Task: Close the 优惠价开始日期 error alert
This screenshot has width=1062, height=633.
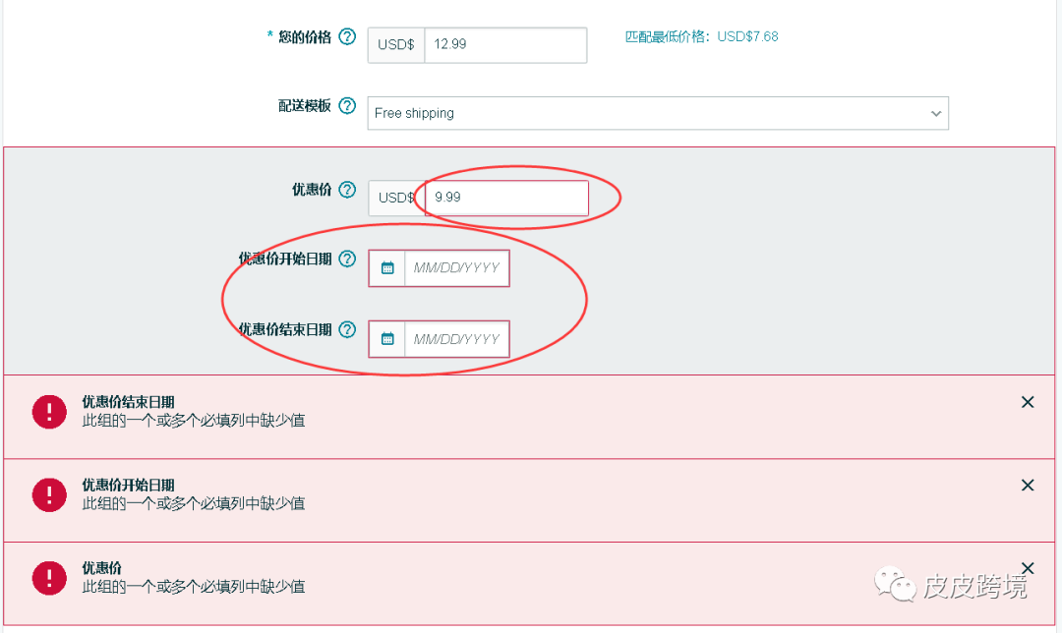Action: coord(1028,485)
